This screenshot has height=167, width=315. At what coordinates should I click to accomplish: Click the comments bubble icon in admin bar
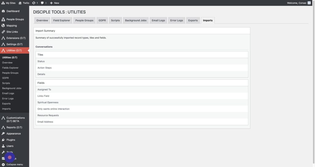pos(42,3)
